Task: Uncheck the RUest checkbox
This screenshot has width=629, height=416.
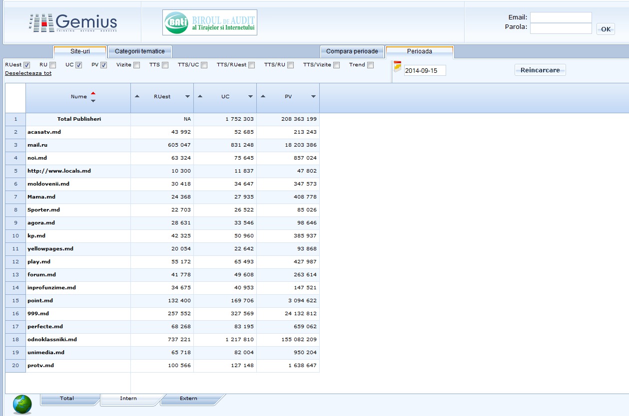Action: tap(27, 65)
